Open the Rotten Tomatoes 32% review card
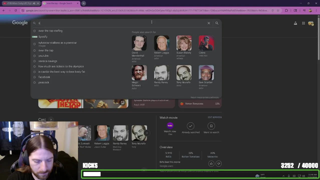Image resolution: width=320 pixels, height=180 pixels. tap(200, 104)
